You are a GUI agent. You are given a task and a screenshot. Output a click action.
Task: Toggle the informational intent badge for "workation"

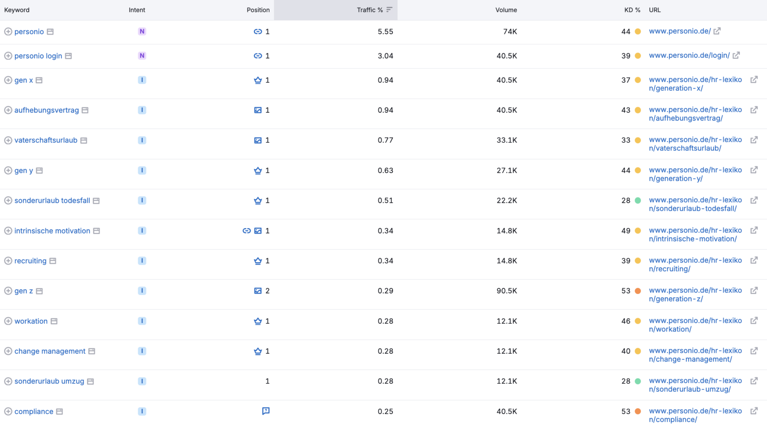pos(142,321)
